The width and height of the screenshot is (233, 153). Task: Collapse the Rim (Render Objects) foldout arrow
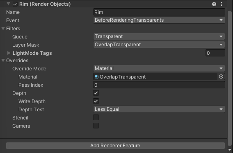click(9, 4)
